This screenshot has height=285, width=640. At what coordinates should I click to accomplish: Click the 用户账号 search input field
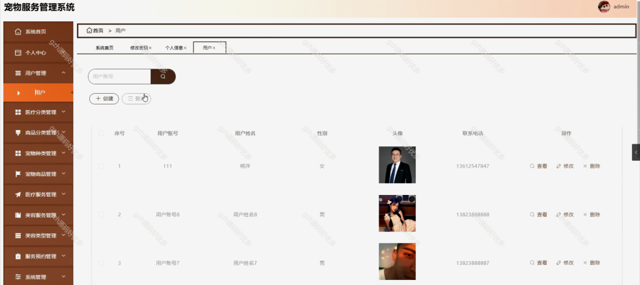119,76
